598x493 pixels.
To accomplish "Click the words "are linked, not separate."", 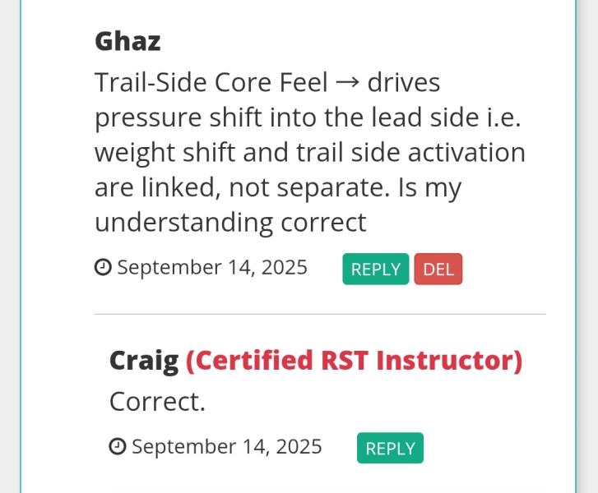I will point(242,187).
